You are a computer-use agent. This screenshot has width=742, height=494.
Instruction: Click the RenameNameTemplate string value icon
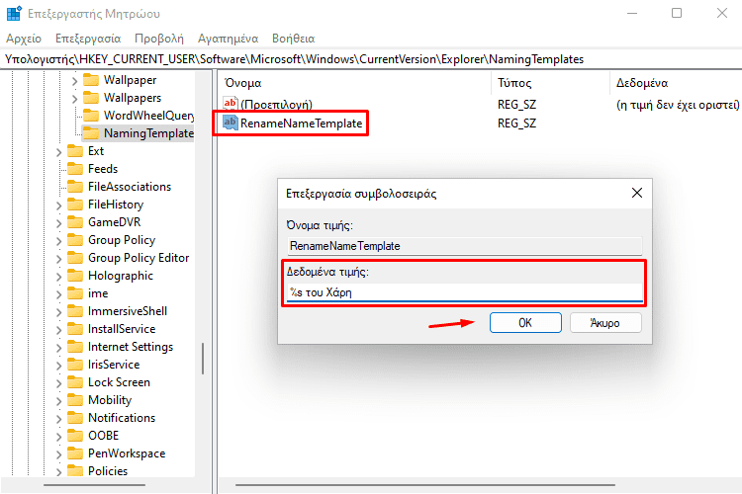[x=230, y=123]
